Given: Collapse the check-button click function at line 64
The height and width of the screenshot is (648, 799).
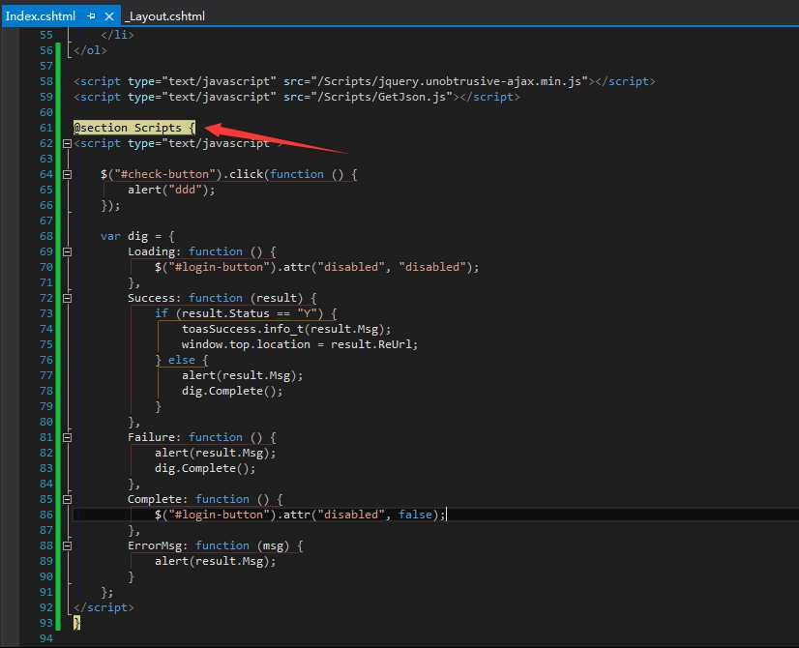Looking at the screenshot, I should (67, 174).
